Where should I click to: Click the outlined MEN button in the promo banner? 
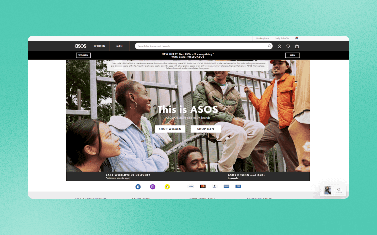click(292, 55)
